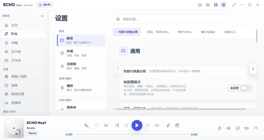Open the headphones icon in title bar
This screenshot has height=140, width=264.
point(200,5)
